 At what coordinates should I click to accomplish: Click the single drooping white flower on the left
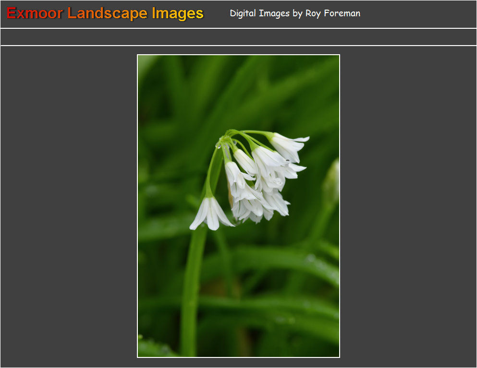coord(211,214)
